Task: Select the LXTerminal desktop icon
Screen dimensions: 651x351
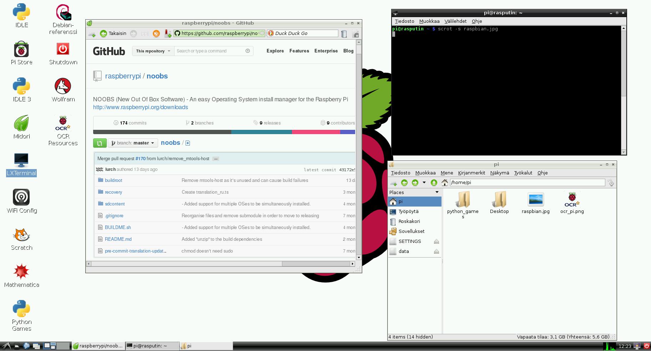Action: [x=21, y=164]
